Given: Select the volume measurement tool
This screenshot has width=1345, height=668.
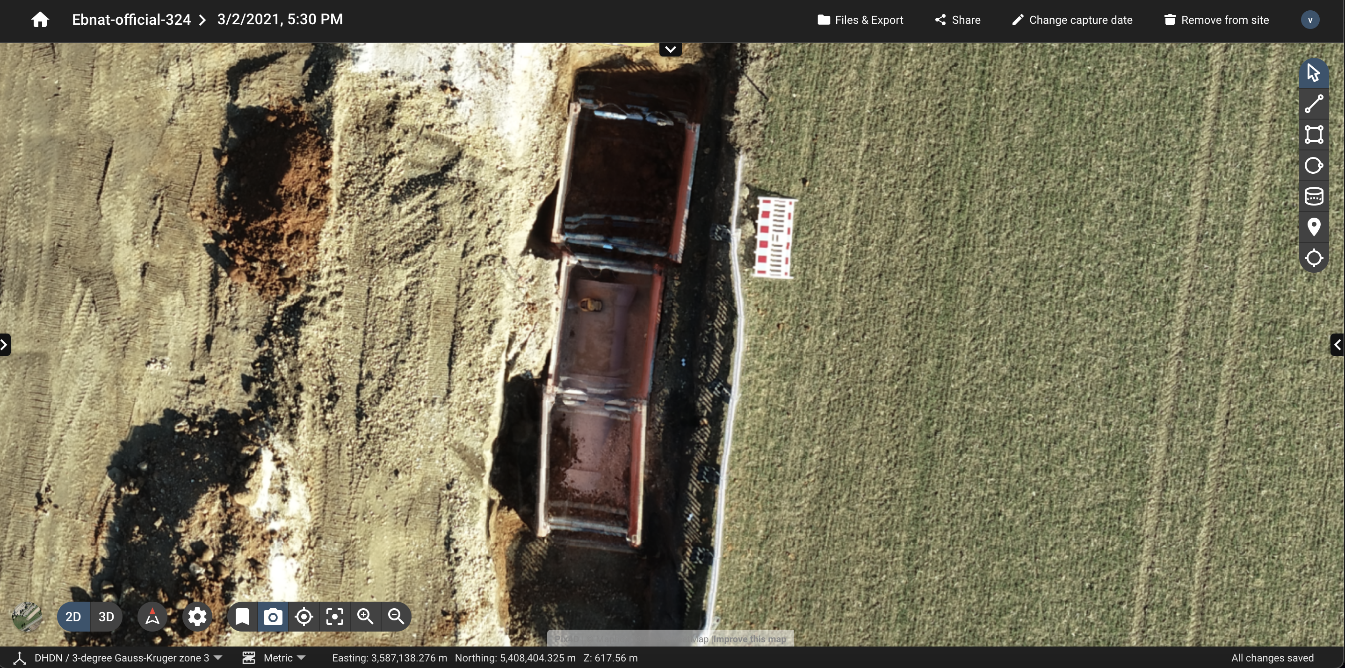Looking at the screenshot, I should pyautogui.click(x=1314, y=197).
